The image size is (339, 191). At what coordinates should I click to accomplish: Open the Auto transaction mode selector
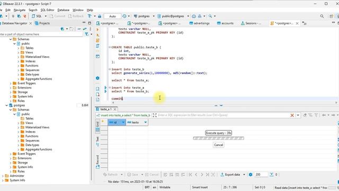pos(112,16)
